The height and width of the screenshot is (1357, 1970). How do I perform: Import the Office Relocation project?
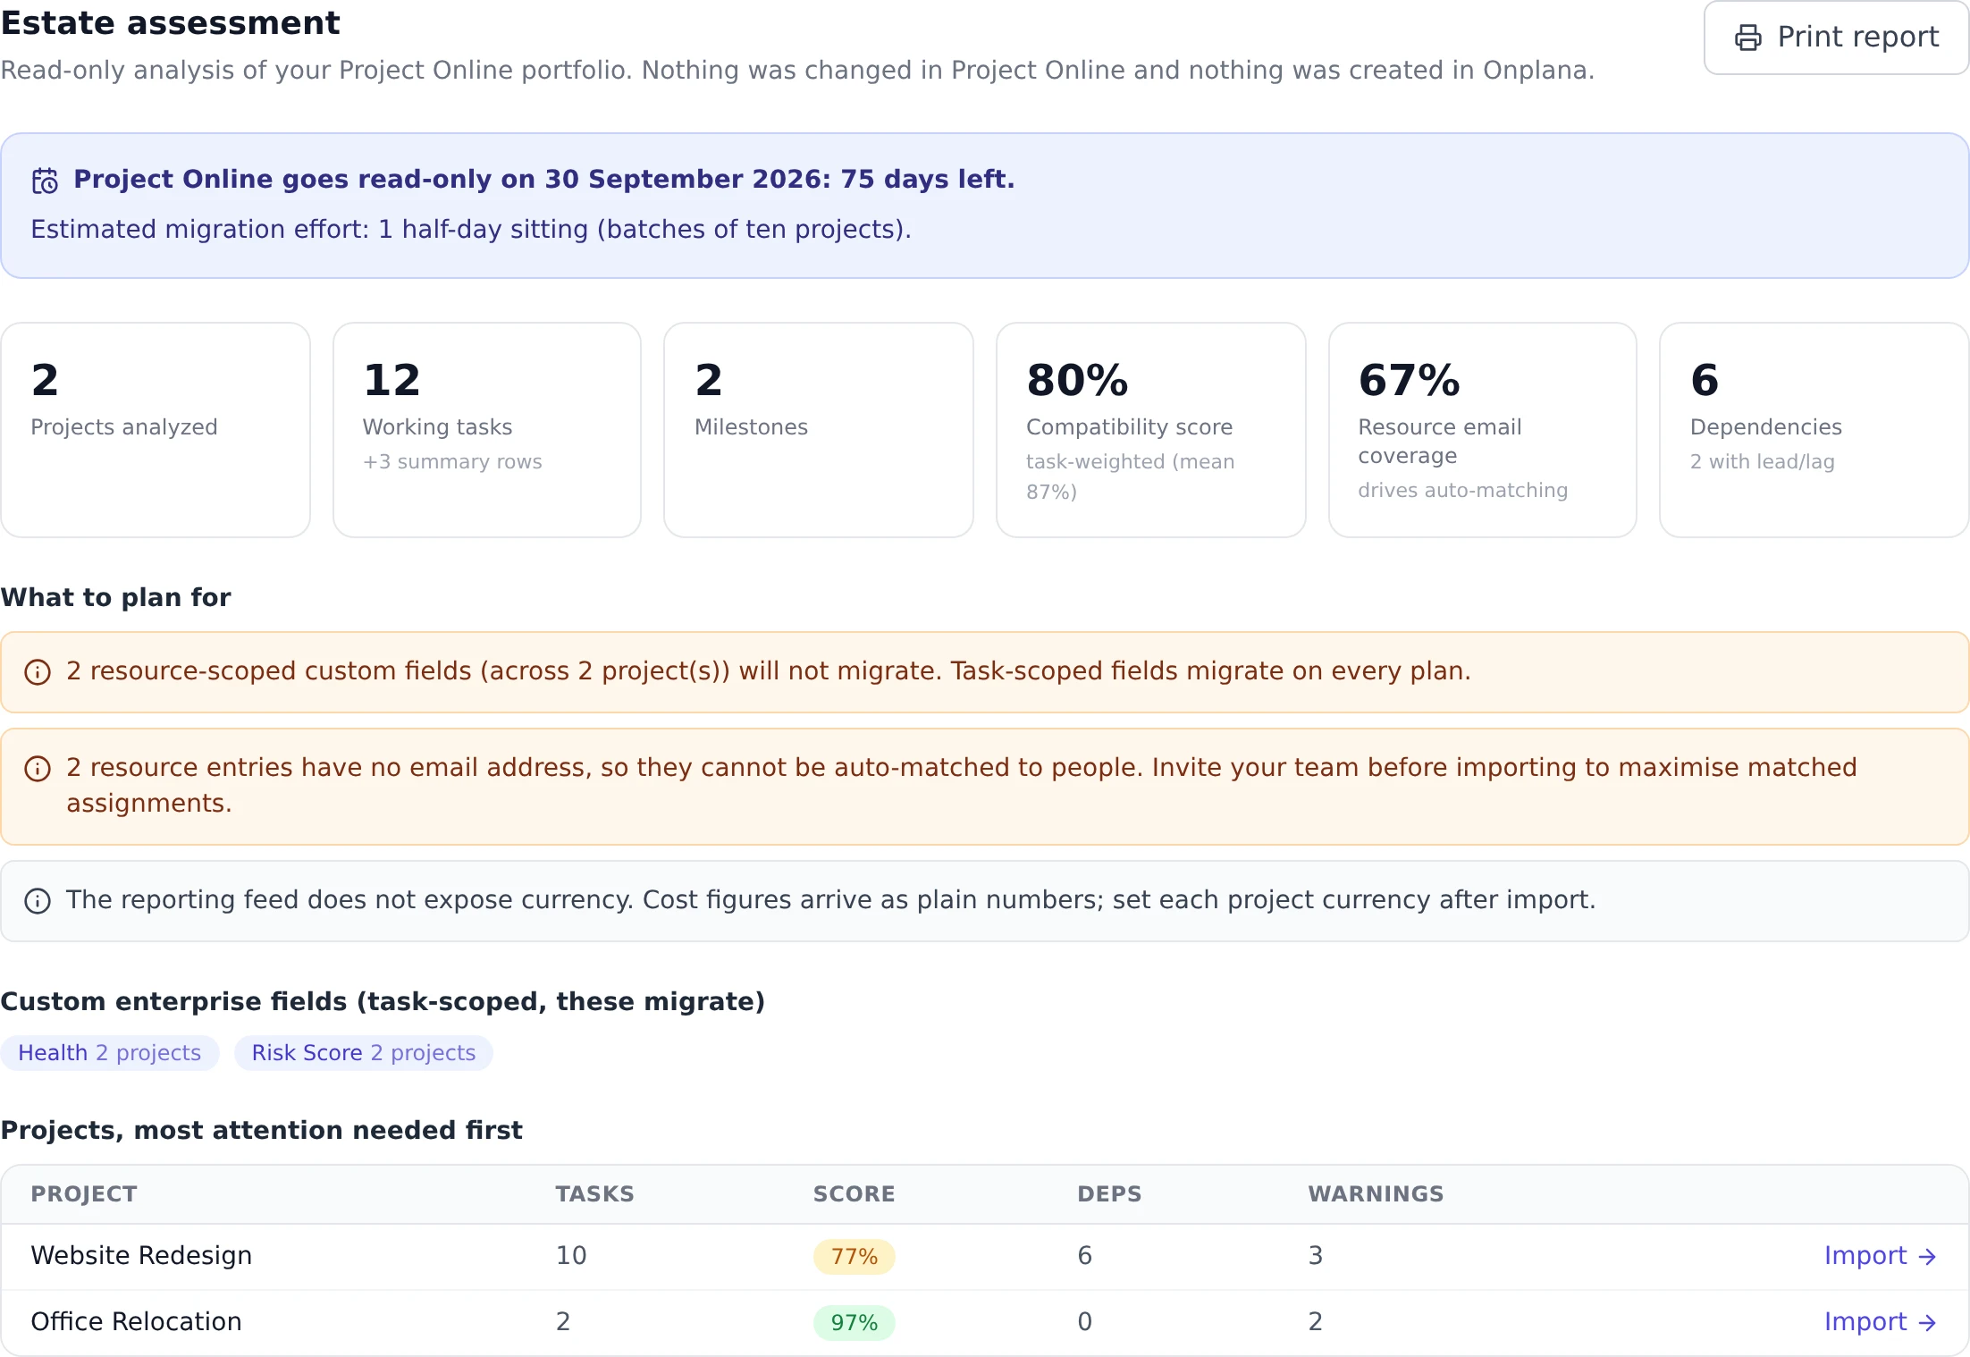click(x=1880, y=1322)
